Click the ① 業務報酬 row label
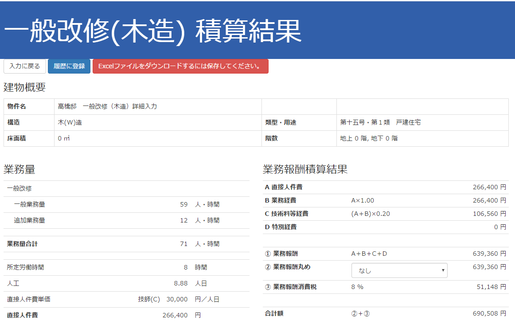 [281, 254]
